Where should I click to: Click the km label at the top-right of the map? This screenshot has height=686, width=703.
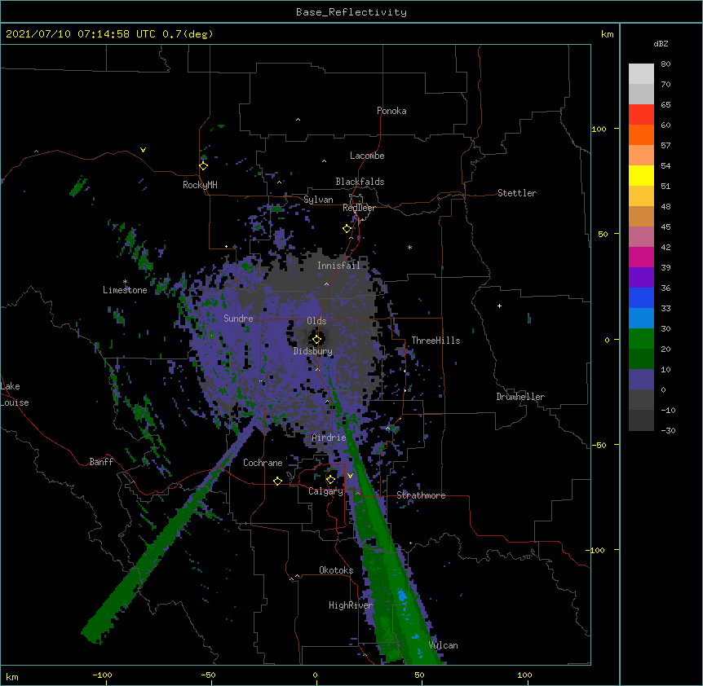[x=607, y=34]
